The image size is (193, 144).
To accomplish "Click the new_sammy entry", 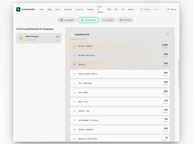I will [x=120, y=92].
